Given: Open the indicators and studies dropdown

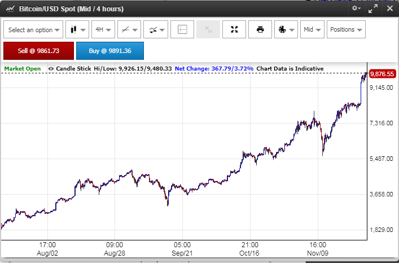Looking at the screenshot, I should tap(156, 29).
